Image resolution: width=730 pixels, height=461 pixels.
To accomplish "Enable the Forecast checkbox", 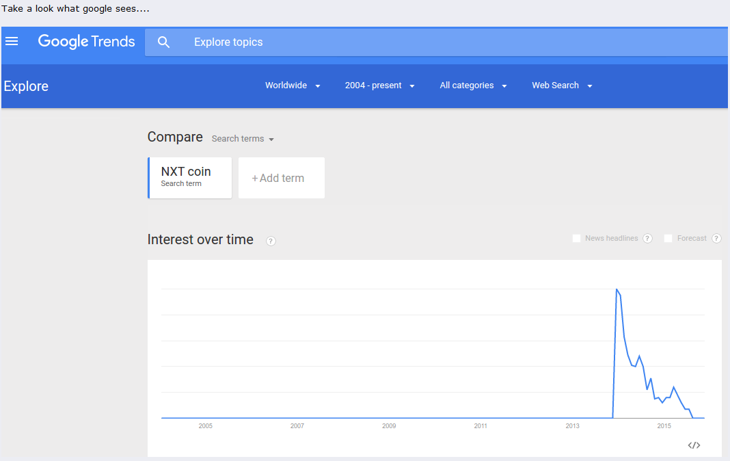I will [x=668, y=239].
